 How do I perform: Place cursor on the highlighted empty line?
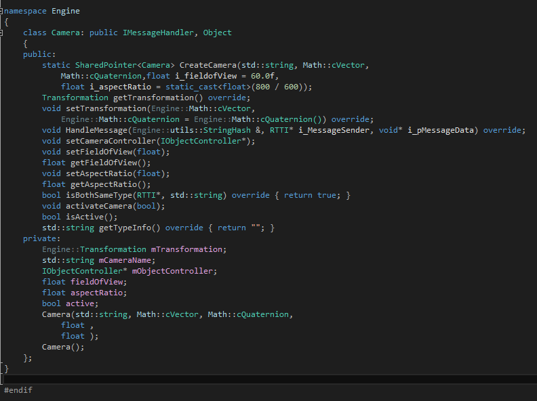click(271, 379)
